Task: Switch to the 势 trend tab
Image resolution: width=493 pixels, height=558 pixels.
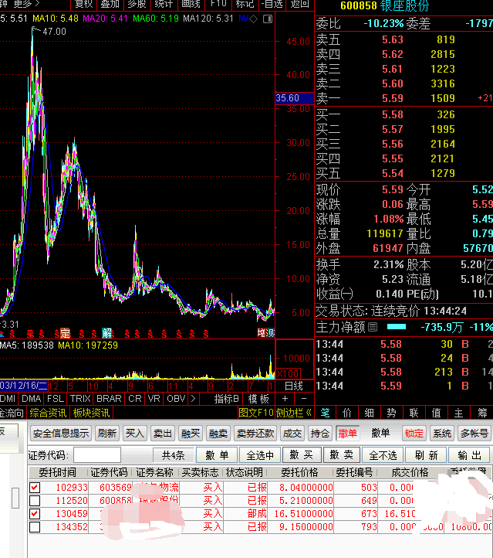Action: [x=391, y=413]
